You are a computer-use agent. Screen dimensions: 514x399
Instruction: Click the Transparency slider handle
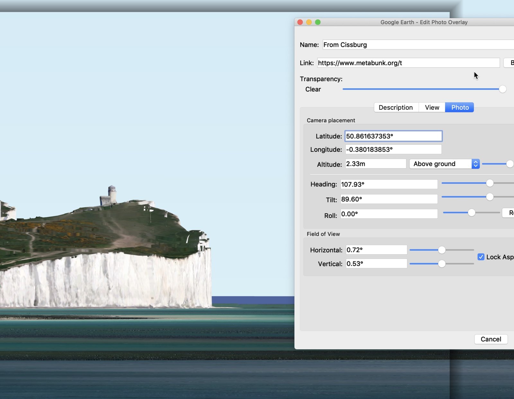tap(502, 89)
